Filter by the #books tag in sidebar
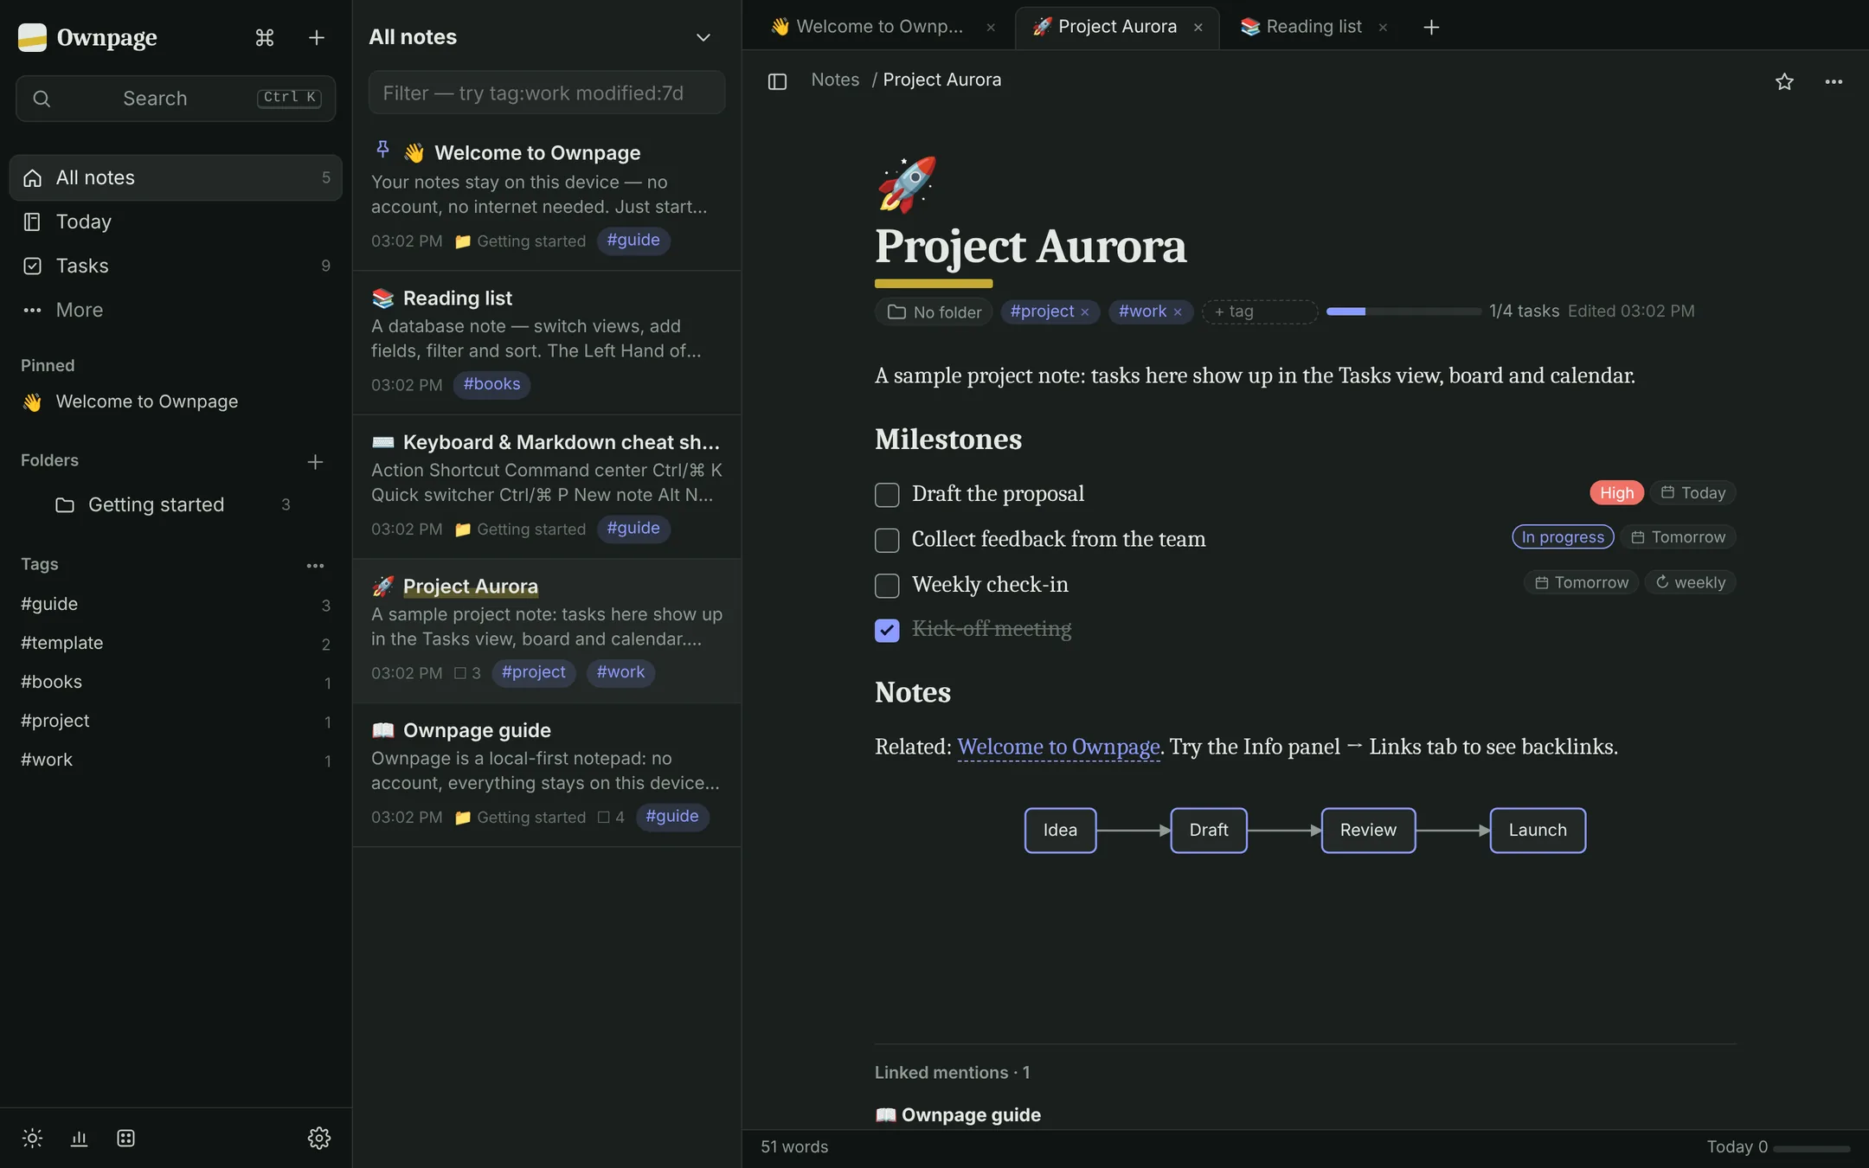Screen dimensions: 1869x1168 [176, 682]
